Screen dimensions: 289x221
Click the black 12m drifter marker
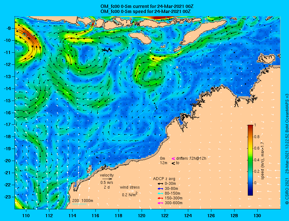[173, 163]
